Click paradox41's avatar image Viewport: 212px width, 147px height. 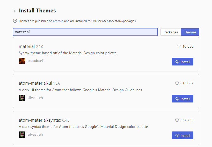[22, 61]
